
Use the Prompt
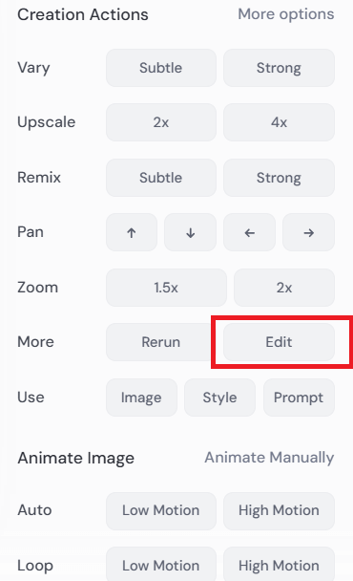pos(299,398)
